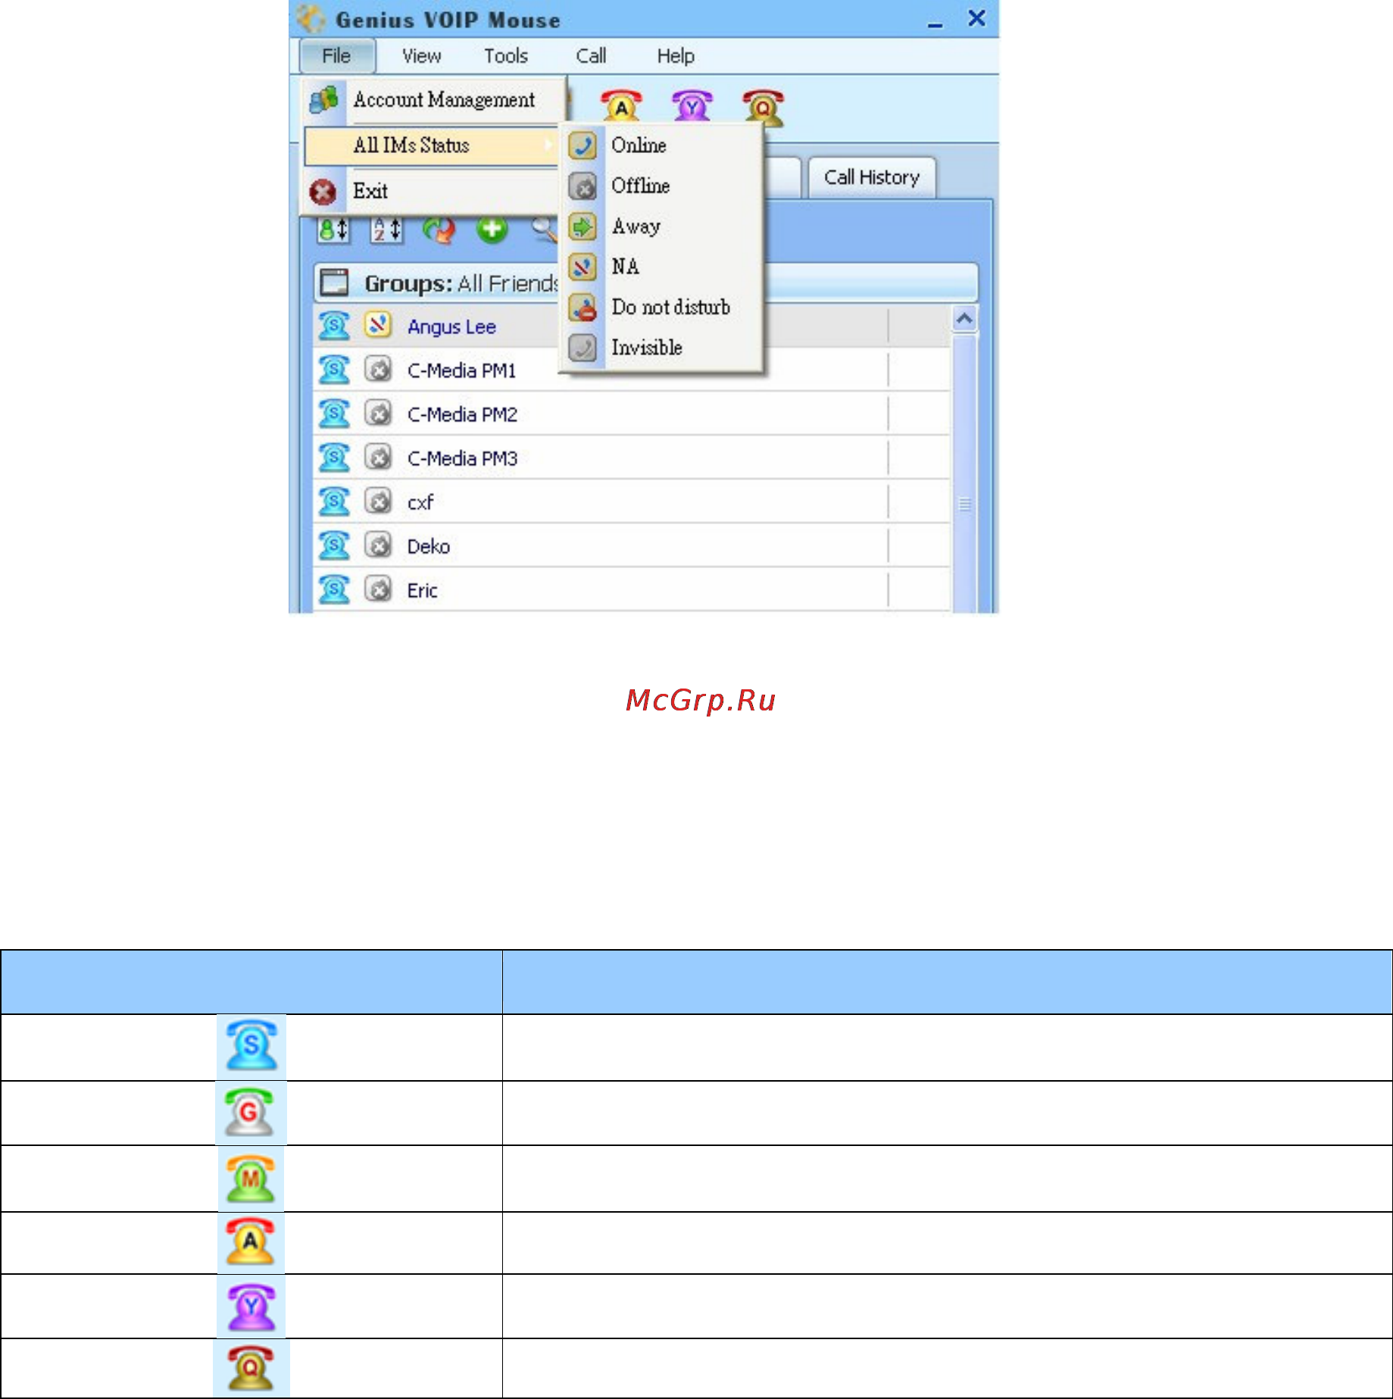Click the Google Talk 'G' table icon
Screen dimensions: 1393x1399
coord(250,1113)
